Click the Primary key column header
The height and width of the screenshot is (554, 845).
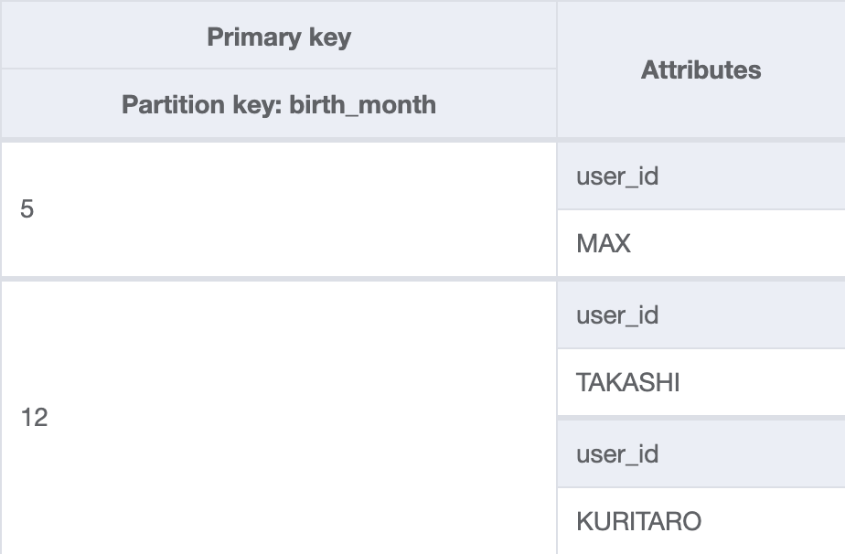tap(279, 37)
